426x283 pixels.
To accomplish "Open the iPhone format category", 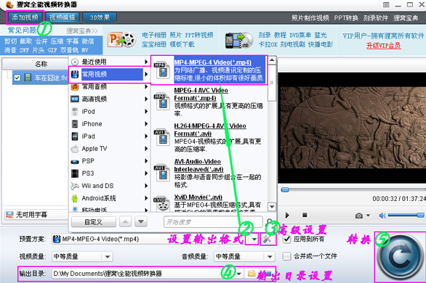I will click(110, 124).
